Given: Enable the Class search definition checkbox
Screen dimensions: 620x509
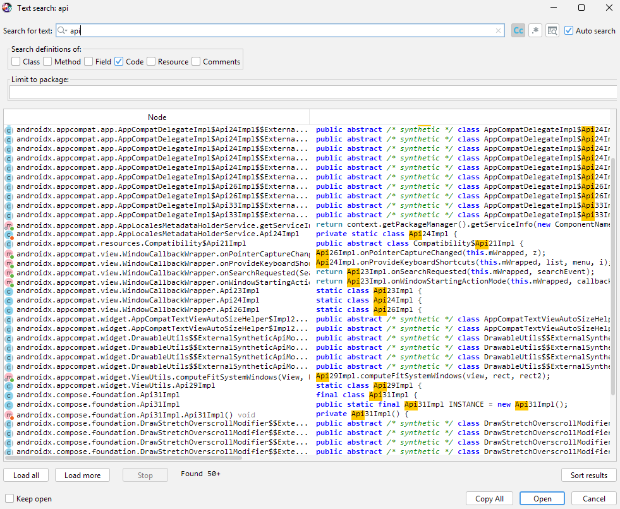Looking at the screenshot, I should 16,61.
